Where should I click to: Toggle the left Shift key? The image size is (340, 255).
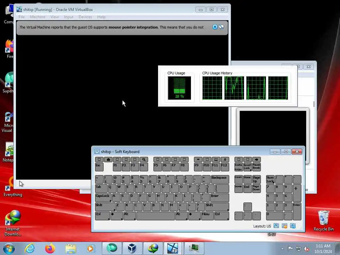point(105,207)
